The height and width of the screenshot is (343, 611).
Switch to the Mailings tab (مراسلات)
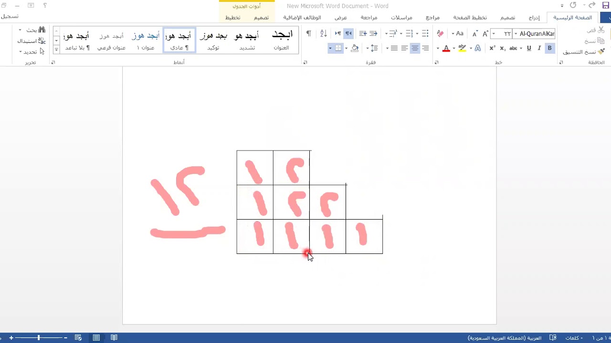click(x=402, y=18)
